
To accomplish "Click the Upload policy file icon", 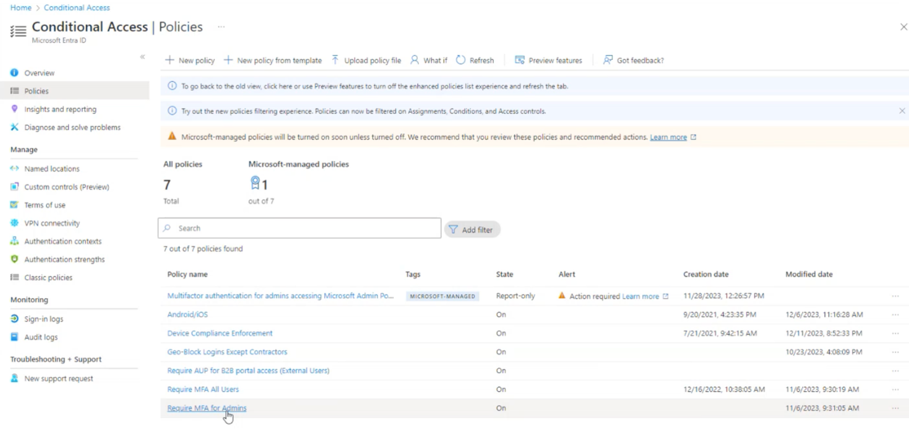I will [x=336, y=60].
